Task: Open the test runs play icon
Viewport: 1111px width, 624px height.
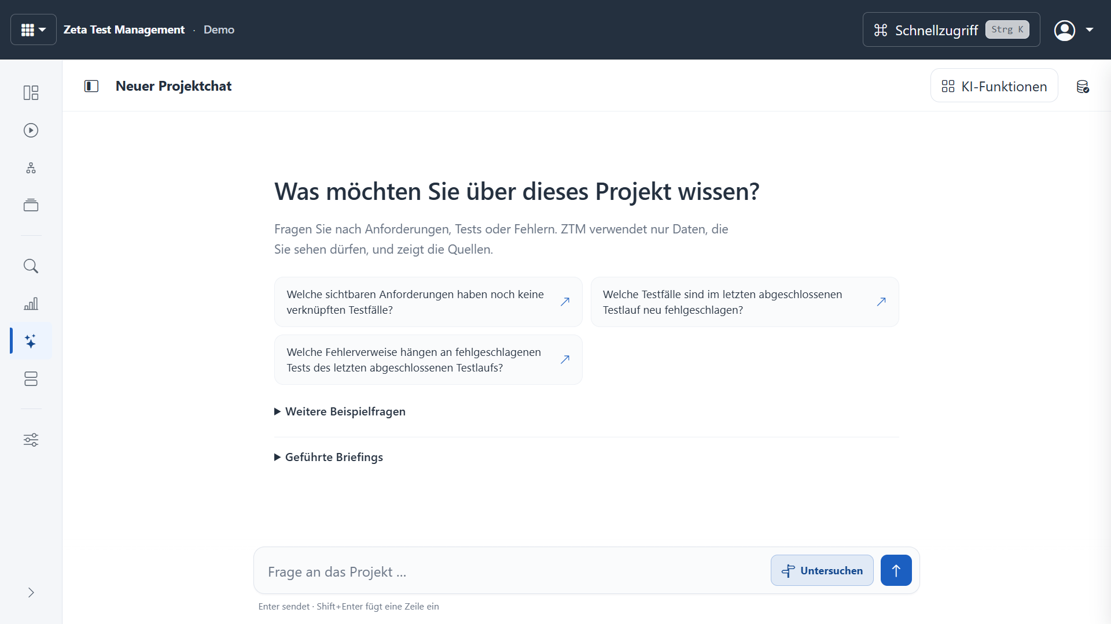Action: click(31, 131)
